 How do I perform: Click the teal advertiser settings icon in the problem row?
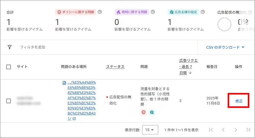coord(152,112)
